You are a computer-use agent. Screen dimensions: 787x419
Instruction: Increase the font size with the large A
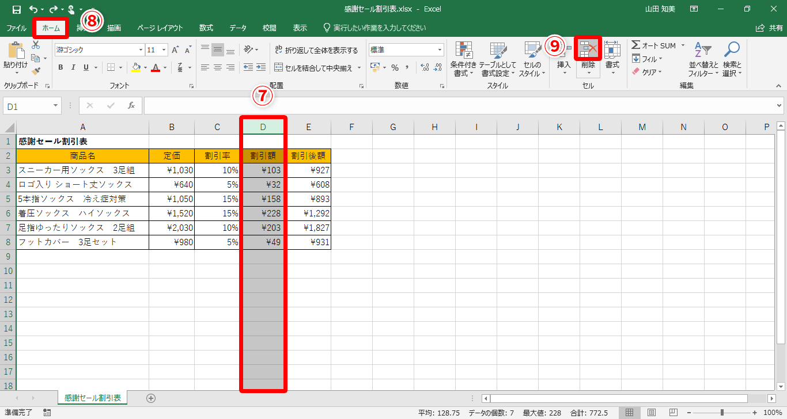175,50
